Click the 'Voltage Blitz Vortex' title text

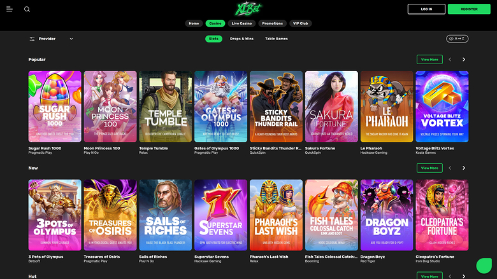pos(435,148)
